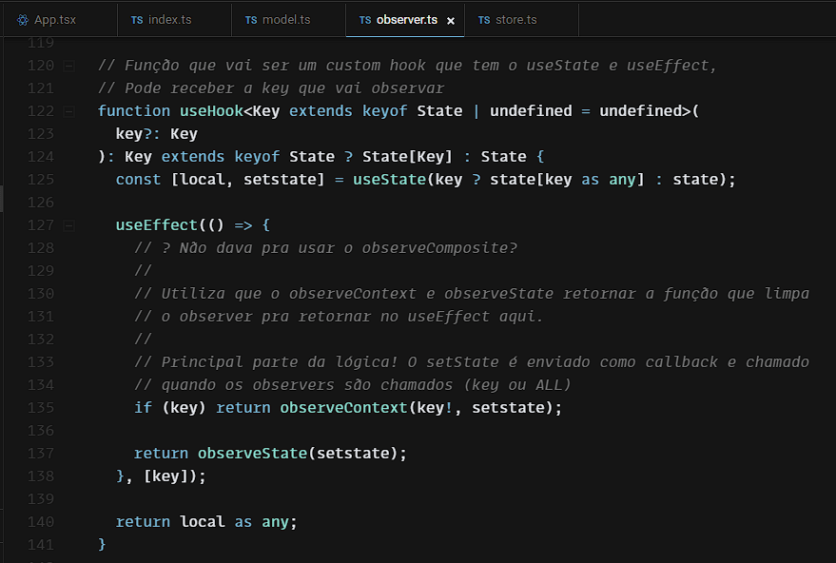This screenshot has width=836, height=563.
Task: Place cursor on observeContext call in line 135
Action: (342, 408)
